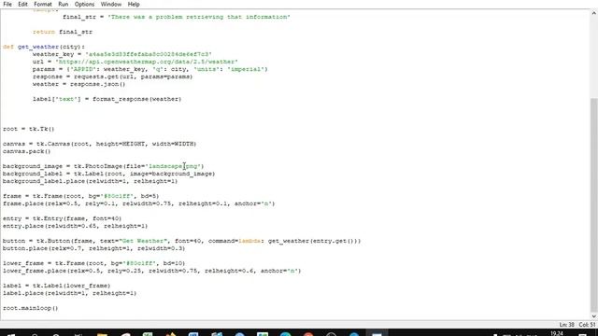Click the 'entry = tk.Entry(frame, font=40)' line
Screen dimensions: 598x336
point(63,218)
